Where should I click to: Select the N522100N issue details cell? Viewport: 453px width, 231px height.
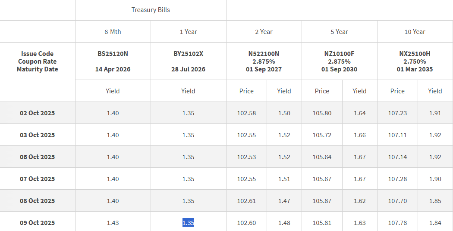[x=264, y=62]
